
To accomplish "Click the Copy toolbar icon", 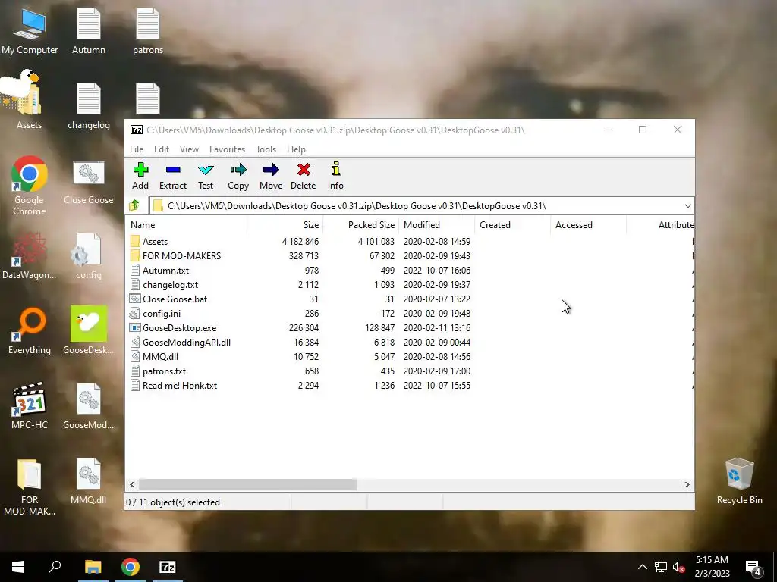I will (x=238, y=176).
